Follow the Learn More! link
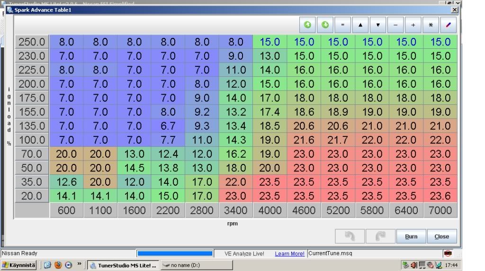 click(289, 253)
